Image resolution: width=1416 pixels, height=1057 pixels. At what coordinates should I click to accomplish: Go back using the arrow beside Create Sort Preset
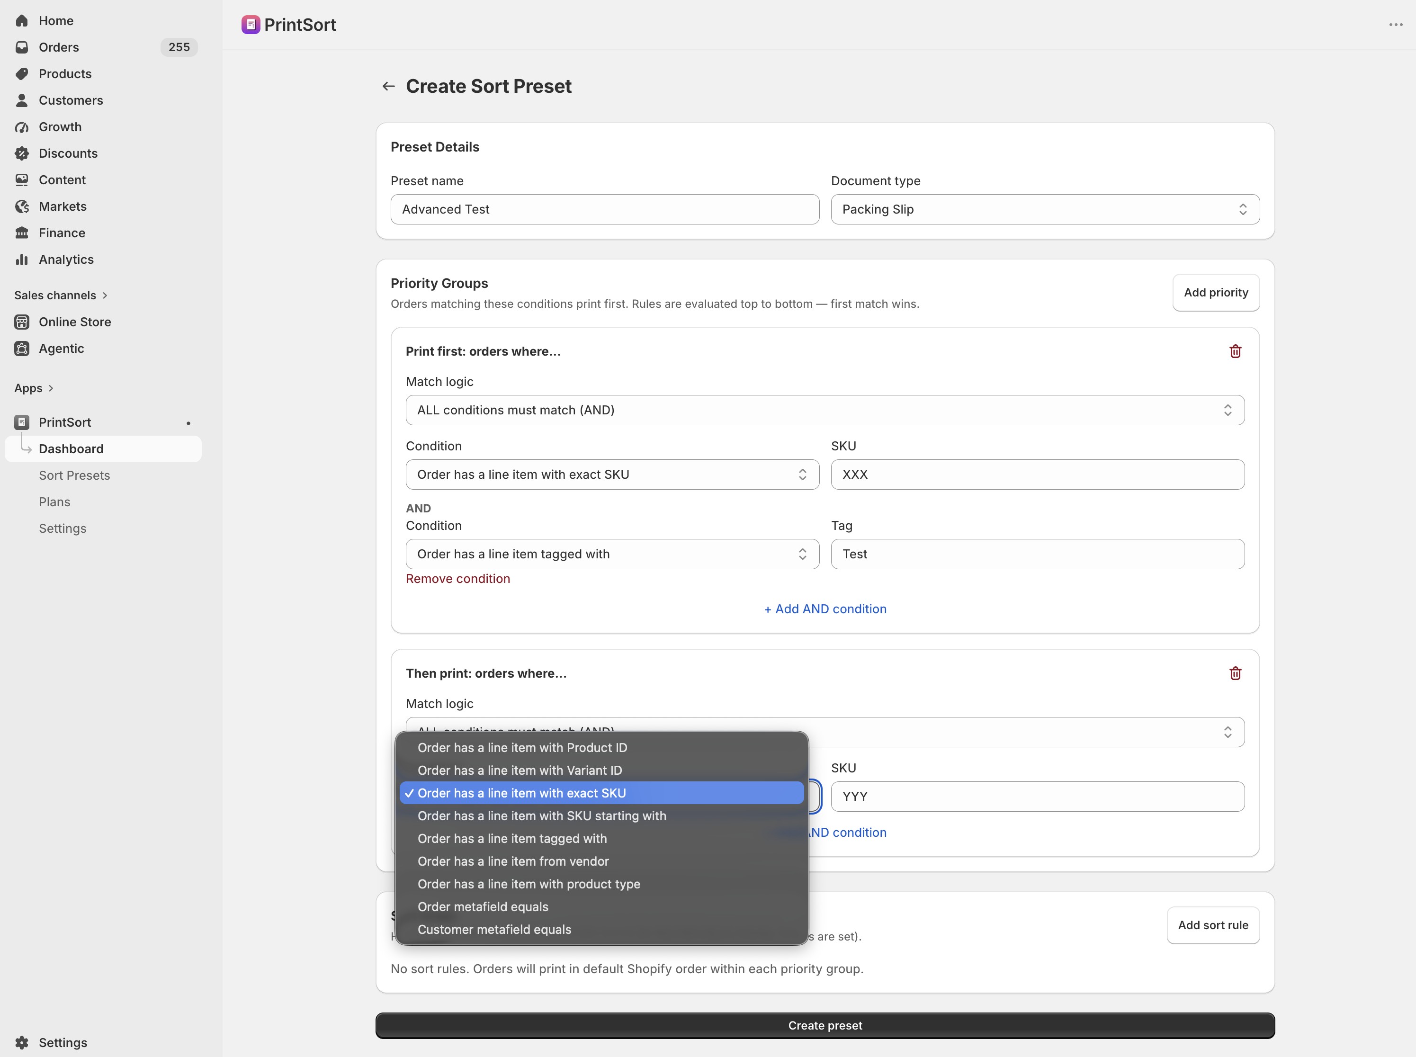[388, 86]
